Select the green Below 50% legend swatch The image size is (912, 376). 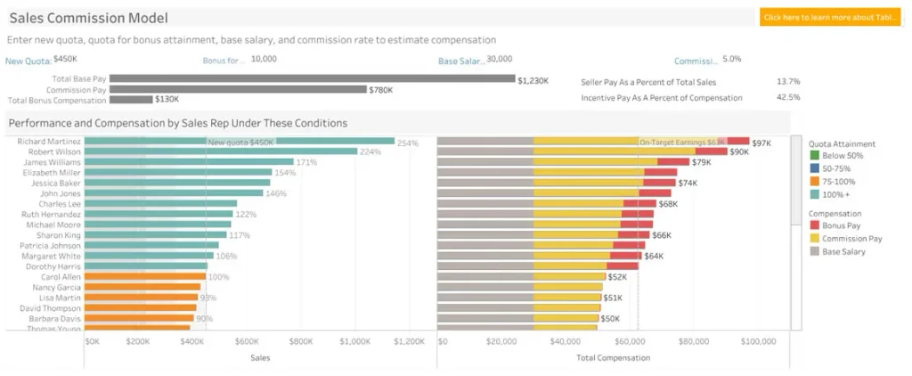pyautogui.click(x=813, y=156)
